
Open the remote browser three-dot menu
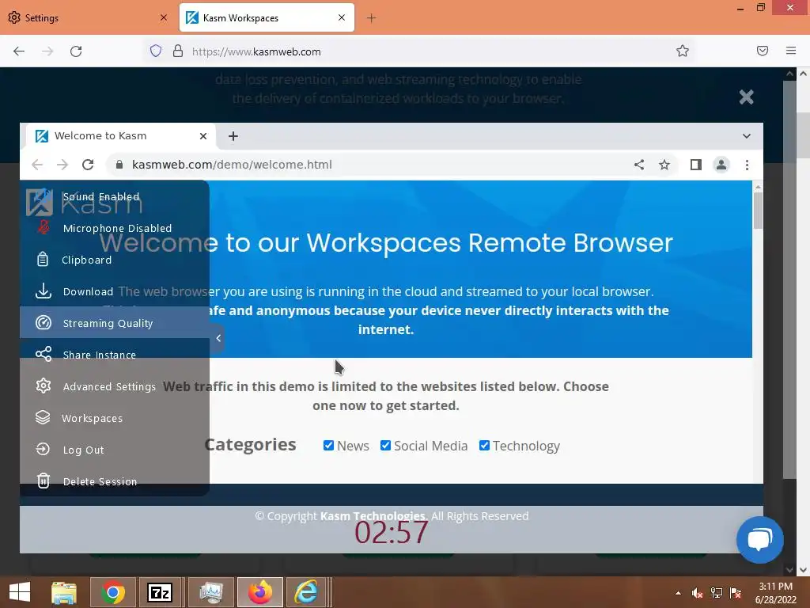click(747, 165)
